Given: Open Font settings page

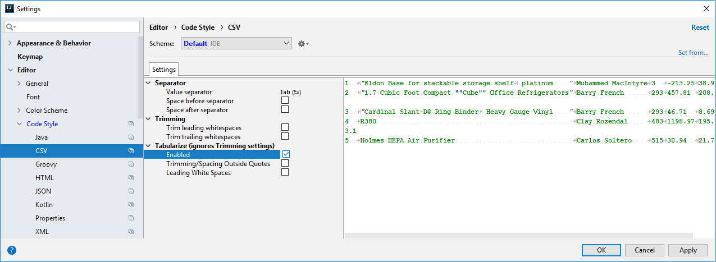Looking at the screenshot, I should [x=33, y=97].
